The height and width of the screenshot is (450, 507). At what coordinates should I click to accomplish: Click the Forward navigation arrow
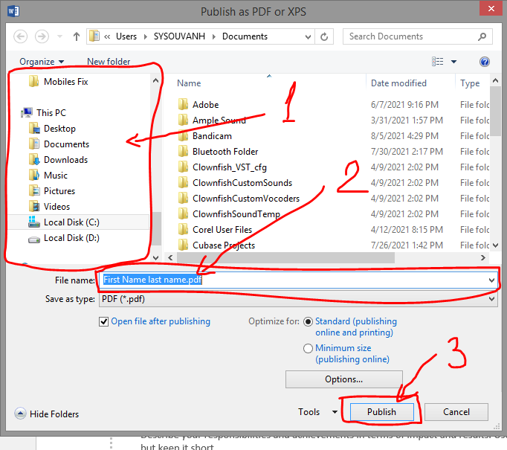point(42,36)
